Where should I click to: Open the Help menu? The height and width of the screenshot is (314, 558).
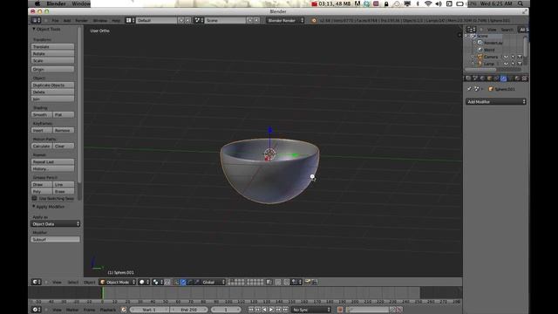116,21
